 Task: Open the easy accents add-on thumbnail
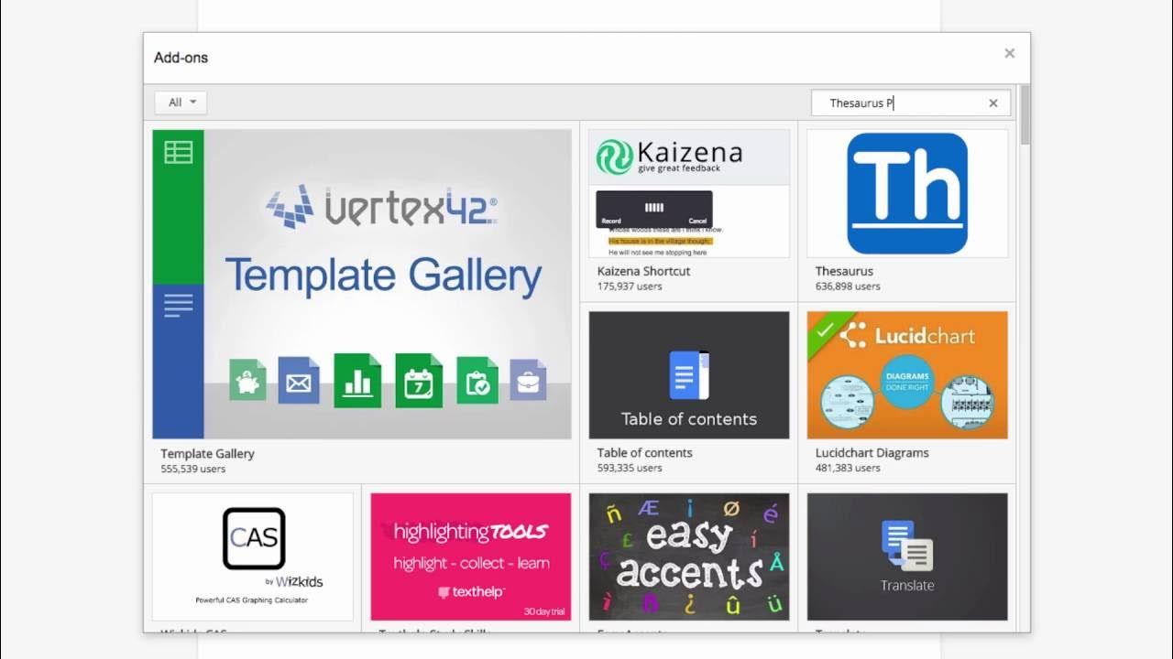(x=689, y=557)
